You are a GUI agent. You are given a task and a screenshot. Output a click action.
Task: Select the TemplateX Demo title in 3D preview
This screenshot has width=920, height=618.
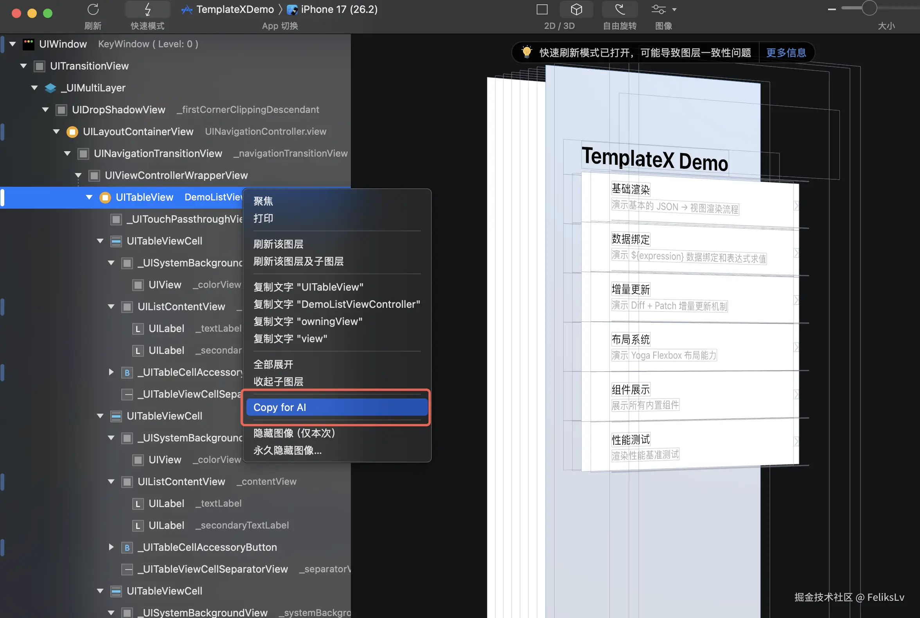click(x=654, y=159)
